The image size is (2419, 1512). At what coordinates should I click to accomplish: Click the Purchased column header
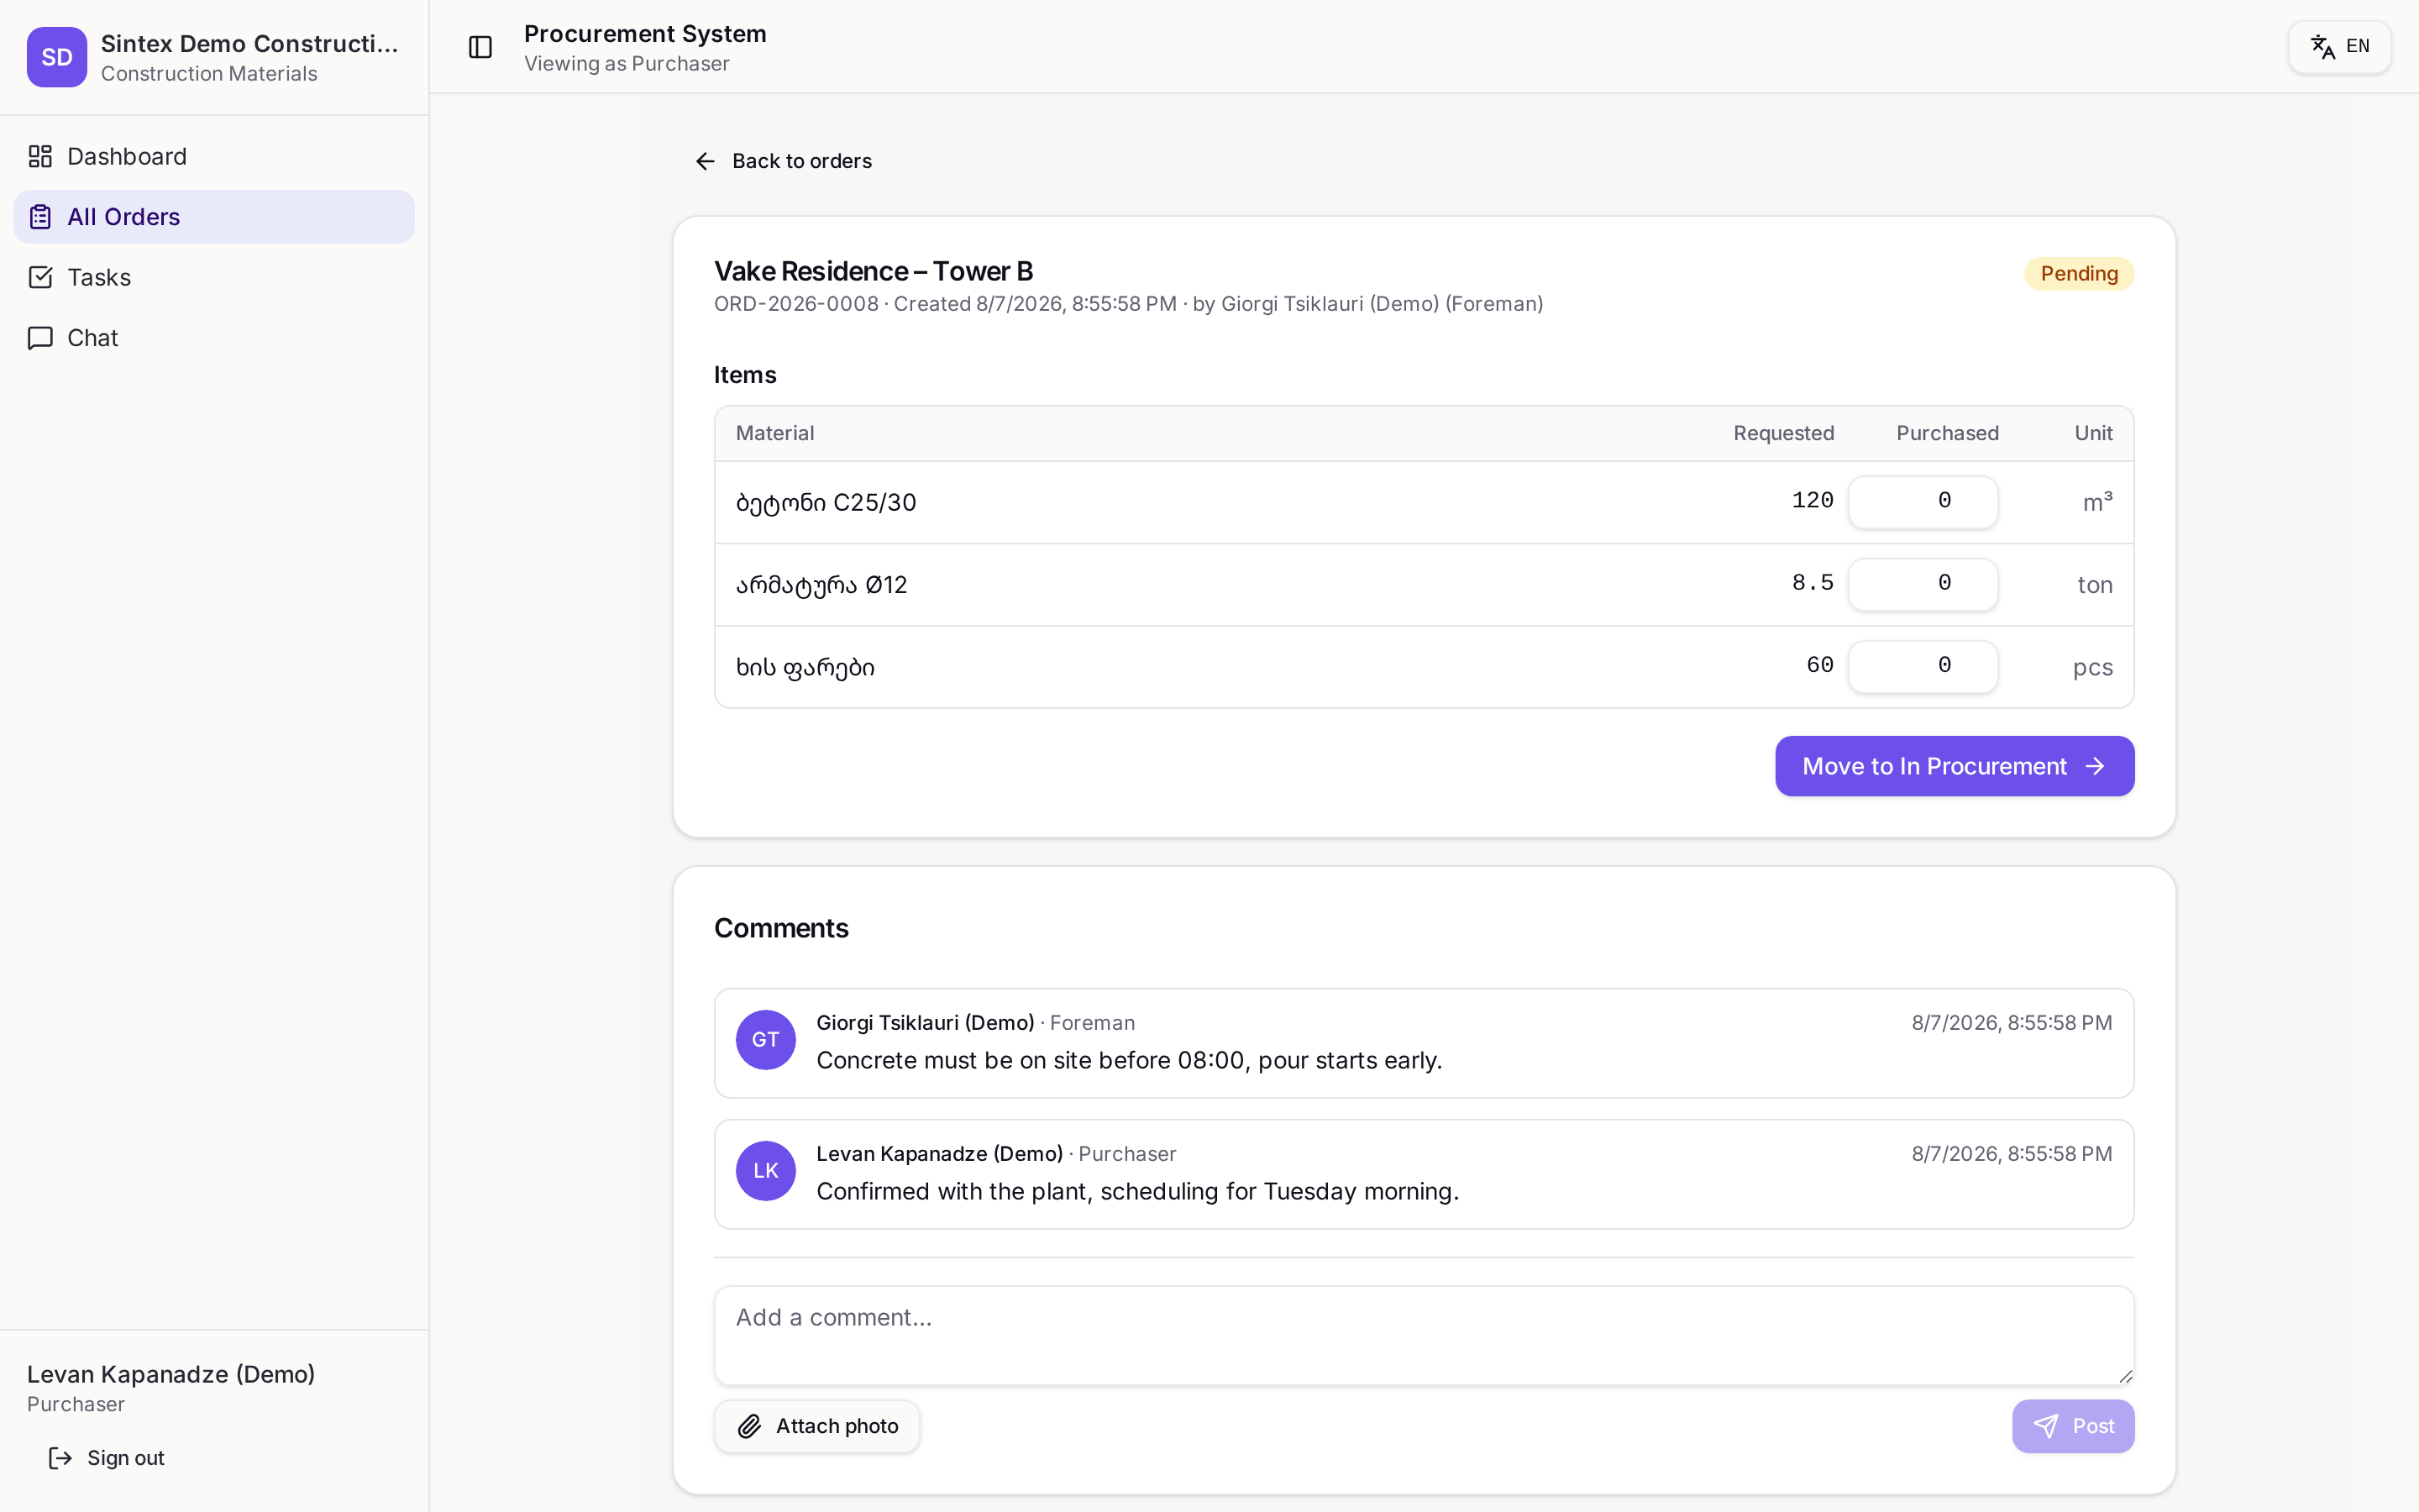tap(1947, 433)
